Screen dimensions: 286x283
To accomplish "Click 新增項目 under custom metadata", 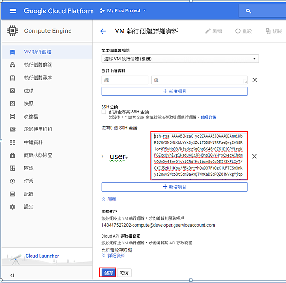I will click(174, 91).
